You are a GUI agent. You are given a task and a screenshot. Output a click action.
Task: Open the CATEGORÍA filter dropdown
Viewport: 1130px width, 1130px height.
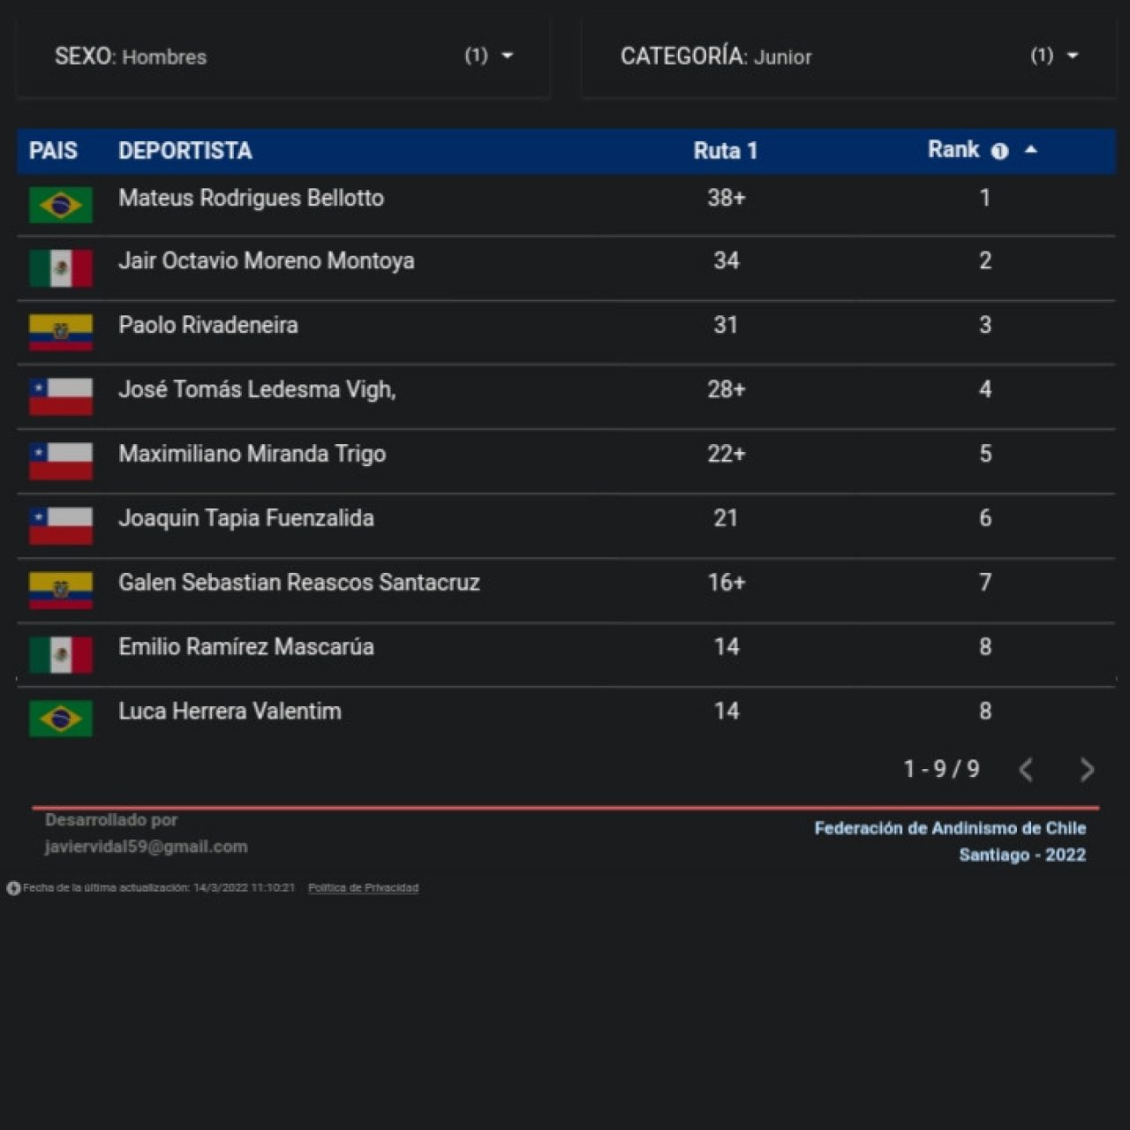pyautogui.click(x=847, y=56)
